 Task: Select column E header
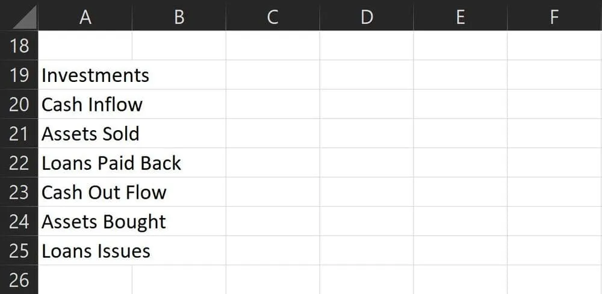pyautogui.click(x=461, y=17)
